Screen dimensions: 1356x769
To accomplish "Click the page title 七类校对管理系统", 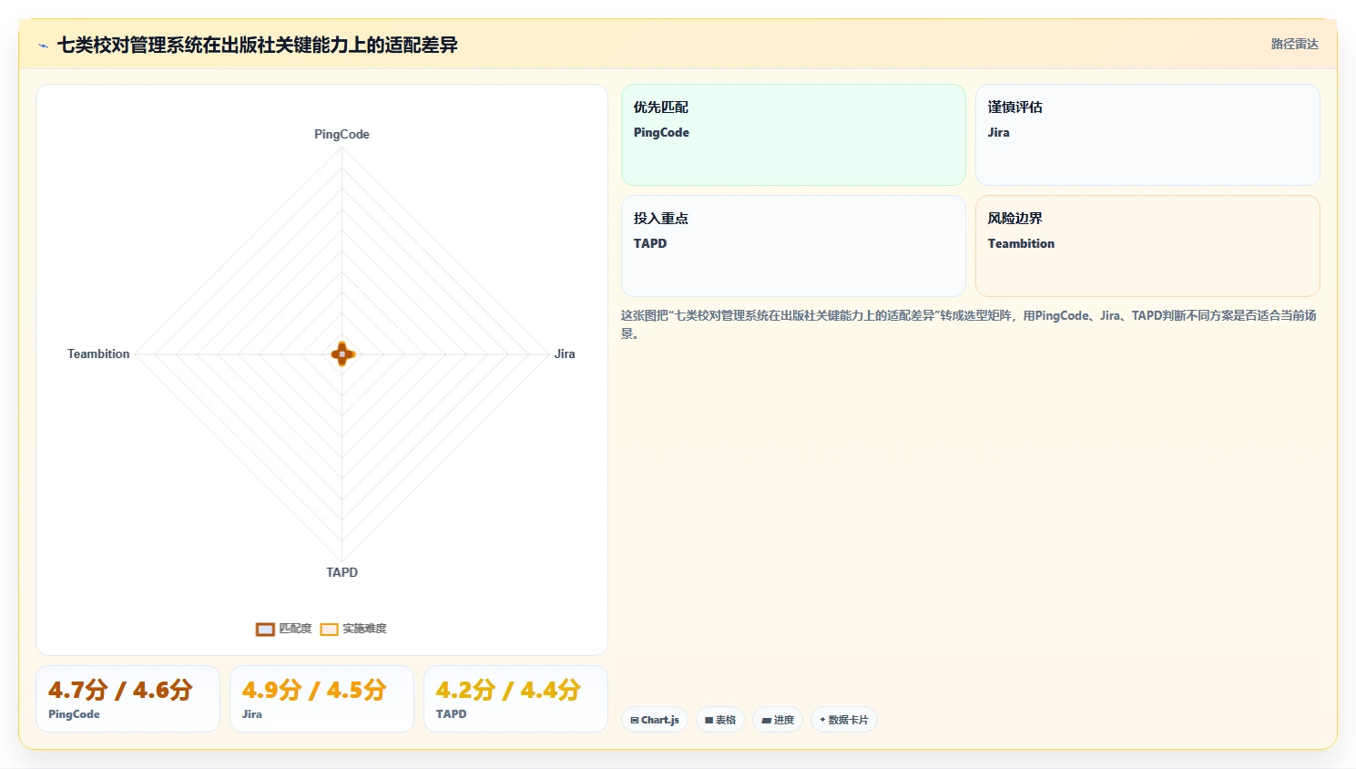I will click(x=257, y=45).
